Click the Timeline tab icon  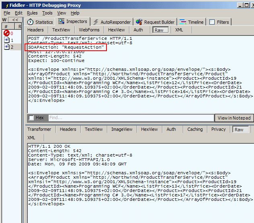point(183,22)
